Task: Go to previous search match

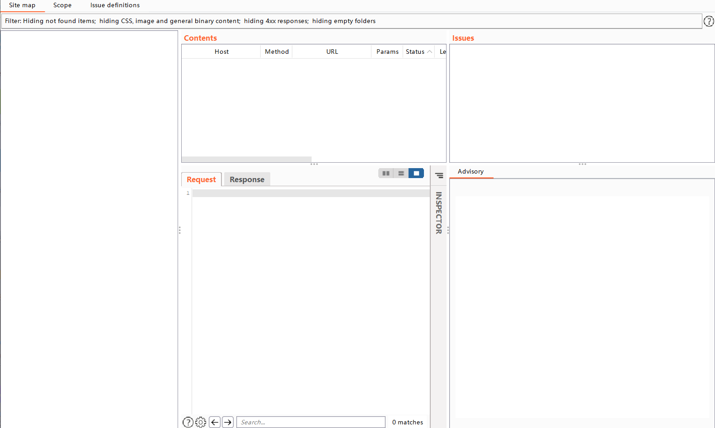Action: coord(215,422)
